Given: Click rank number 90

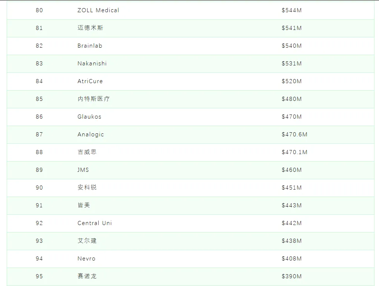Looking at the screenshot, I should coord(39,188).
